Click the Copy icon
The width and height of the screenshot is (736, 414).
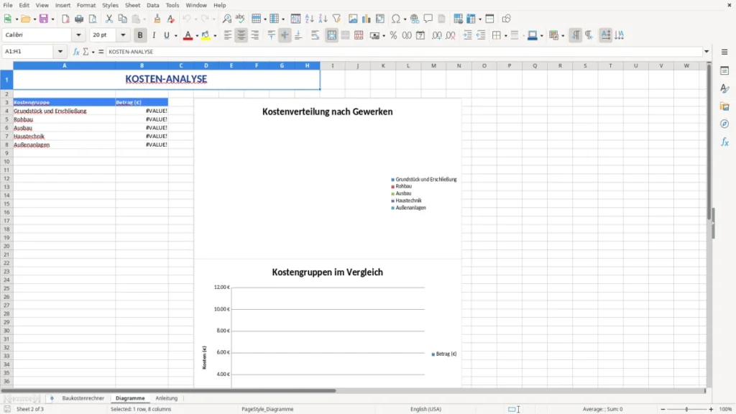click(x=122, y=19)
